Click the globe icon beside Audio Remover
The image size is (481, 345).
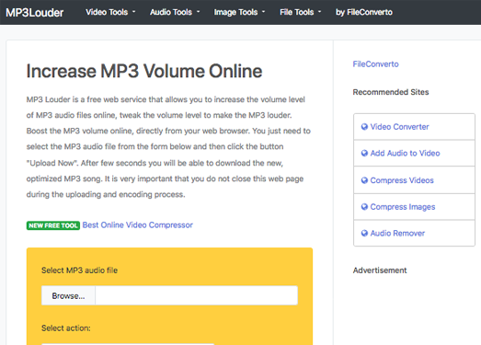coord(364,234)
